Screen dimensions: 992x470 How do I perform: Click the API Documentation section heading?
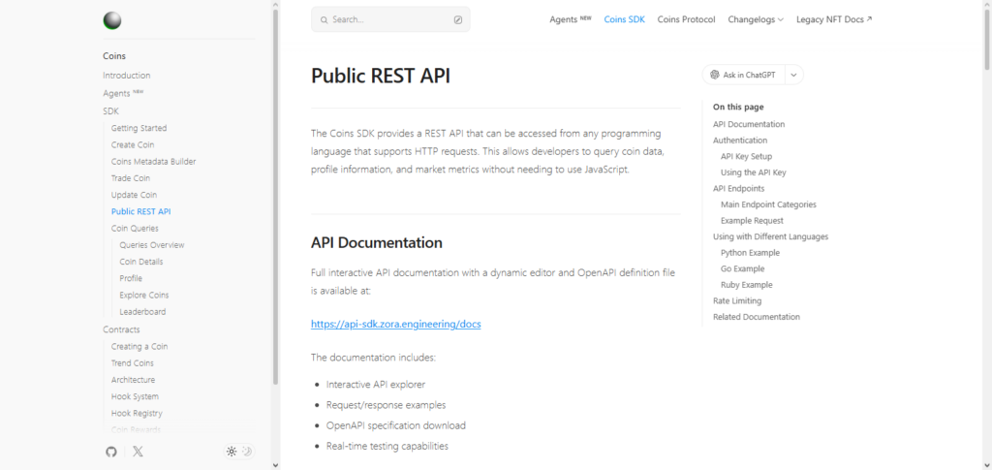tap(377, 243)
